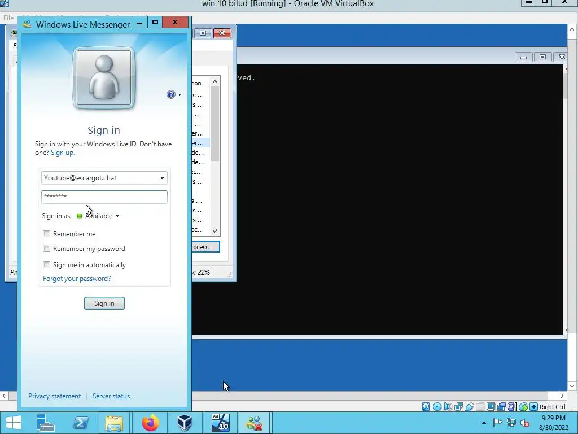The width and height of the screenshot is (578, 434).
Task: Click the muted volume tray icon
Action: 526,423
